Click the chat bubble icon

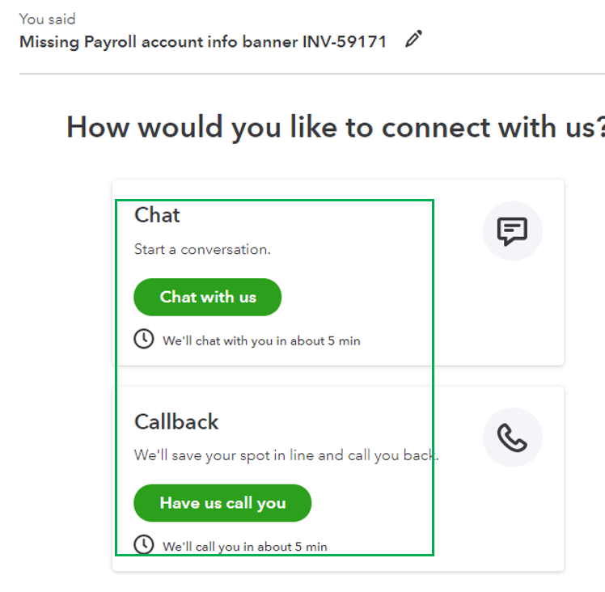pyautogui.click(x=512, y=231)
